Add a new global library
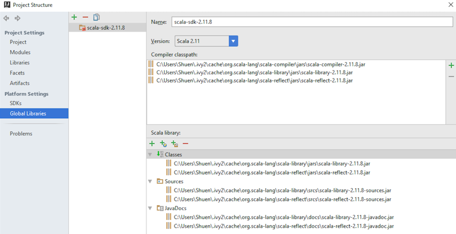The height and width of the screenshot is (234, 456). pos(74,17)
